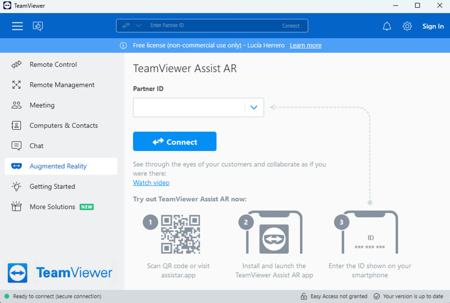Click the QR code image

[x=180, y=234]
